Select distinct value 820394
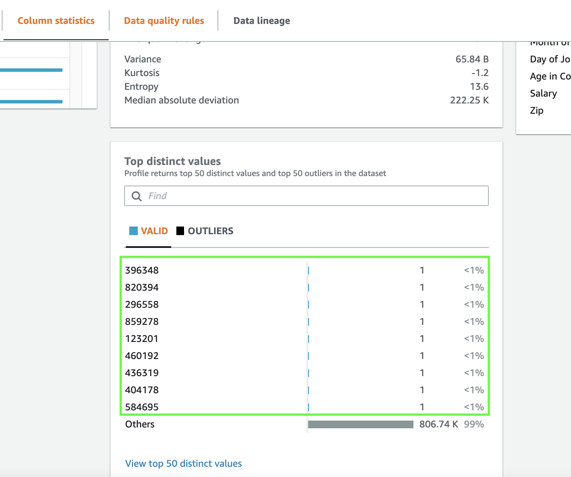571x477 pixels. (142, 287)
